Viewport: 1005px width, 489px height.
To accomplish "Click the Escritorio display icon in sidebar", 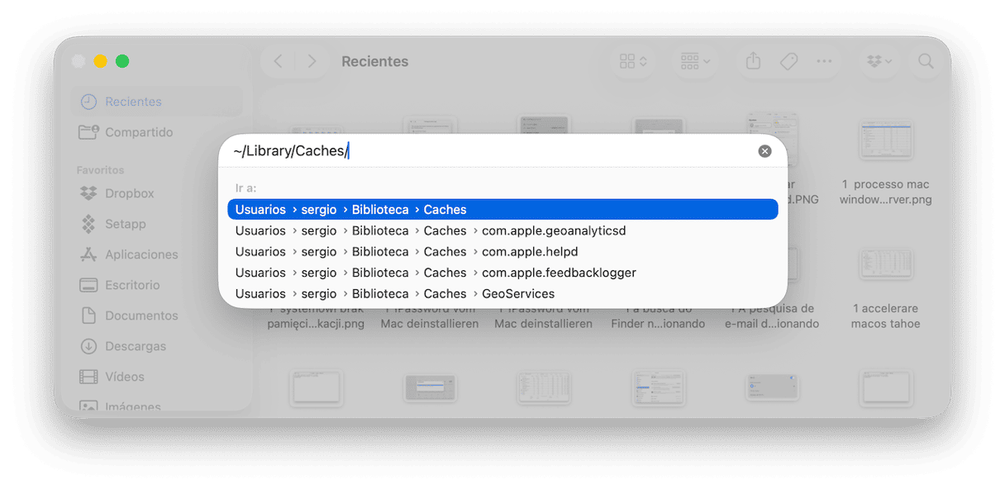I will tap(88, 285).
